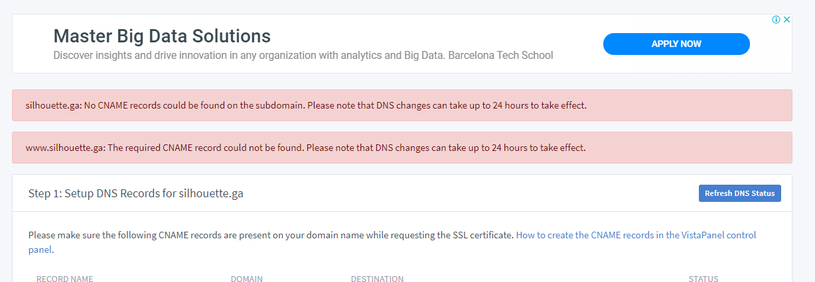Viewport: 815px width, 282px height.
Task: Open the Master Big Data Solutions headline
Action: [x=162, y=36]
